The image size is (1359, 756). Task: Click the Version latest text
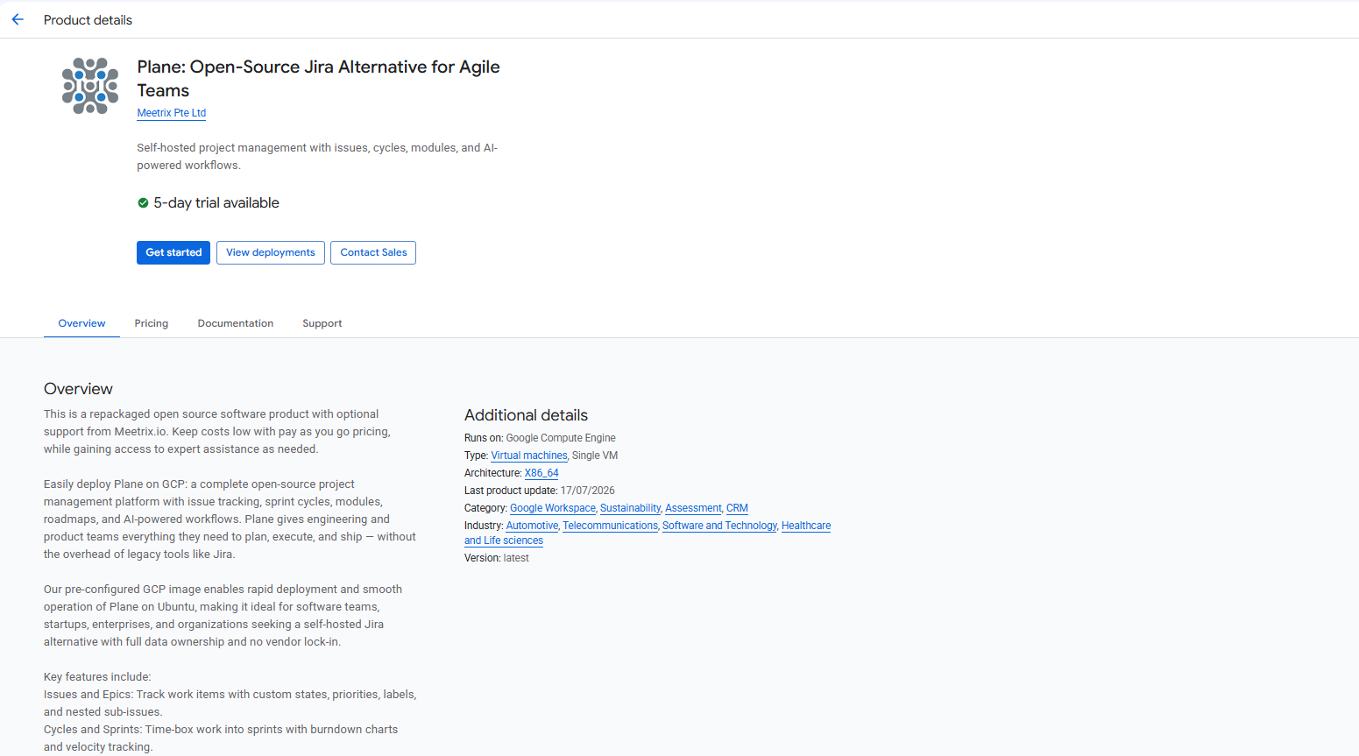click(497, 558)
